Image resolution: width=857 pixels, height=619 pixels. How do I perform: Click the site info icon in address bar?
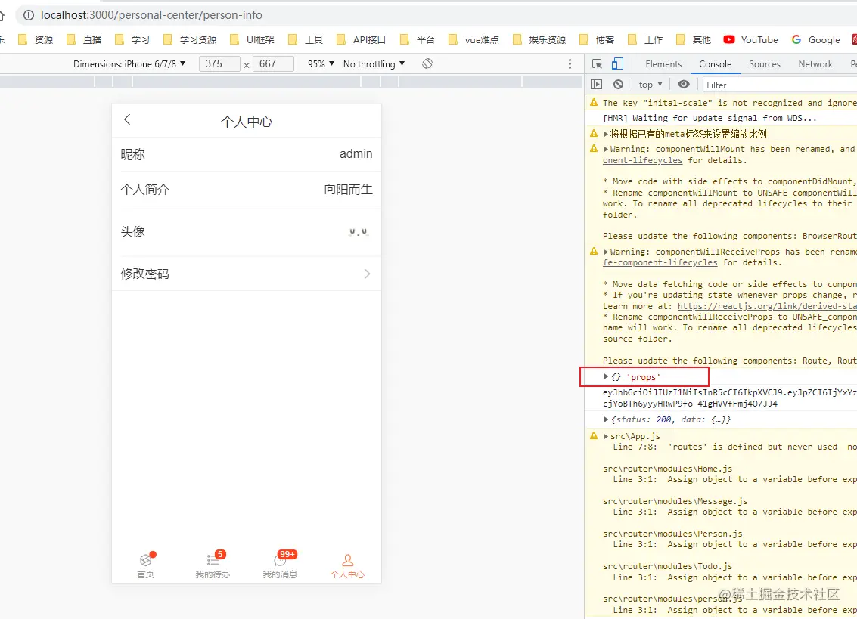click(x=29, y=15)
